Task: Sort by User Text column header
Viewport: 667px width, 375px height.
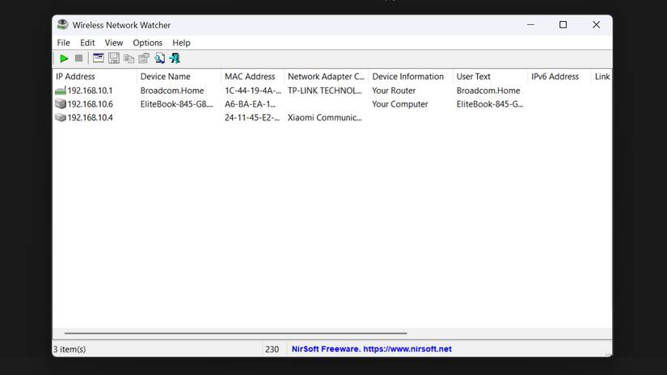Action: coord(490,77)
